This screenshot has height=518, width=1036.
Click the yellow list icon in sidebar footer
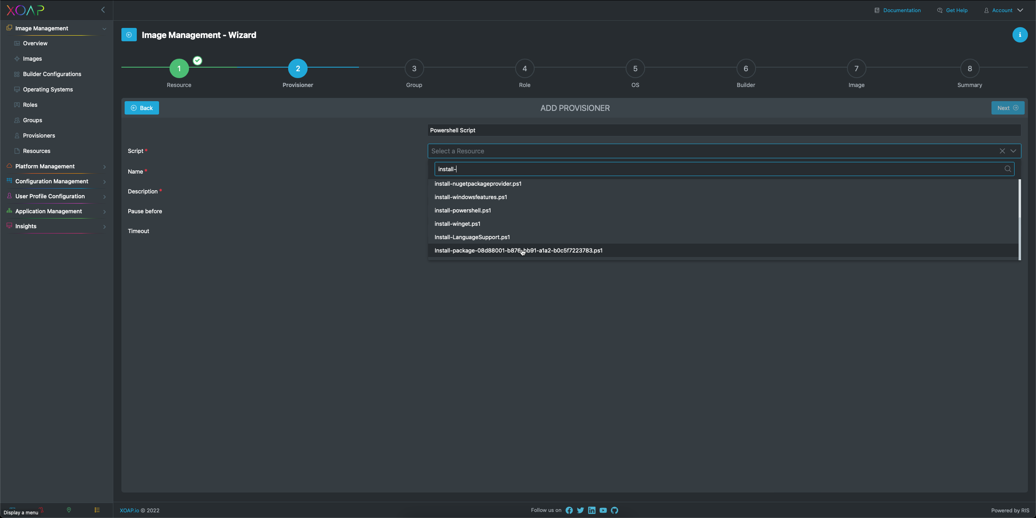click(97, 510)
